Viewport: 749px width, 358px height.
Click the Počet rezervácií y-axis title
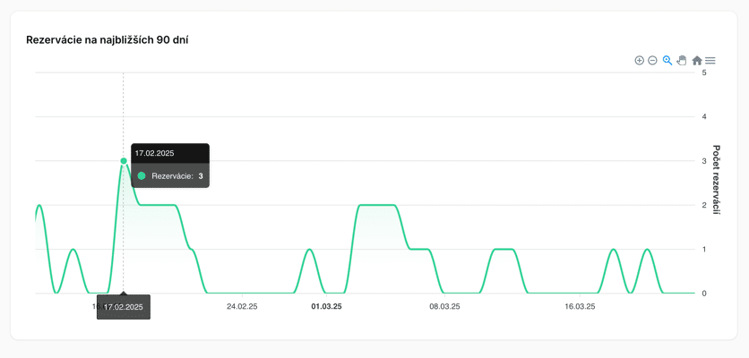tap(717, 180)
